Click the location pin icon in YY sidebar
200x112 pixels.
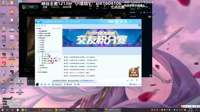pos(39,26)
